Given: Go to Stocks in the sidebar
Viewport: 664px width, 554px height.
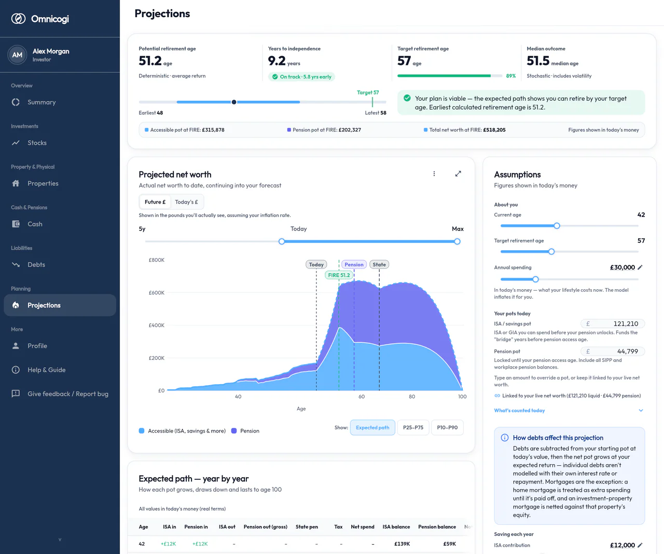Looking at the screenshot, I should click(x=60, y=143).
